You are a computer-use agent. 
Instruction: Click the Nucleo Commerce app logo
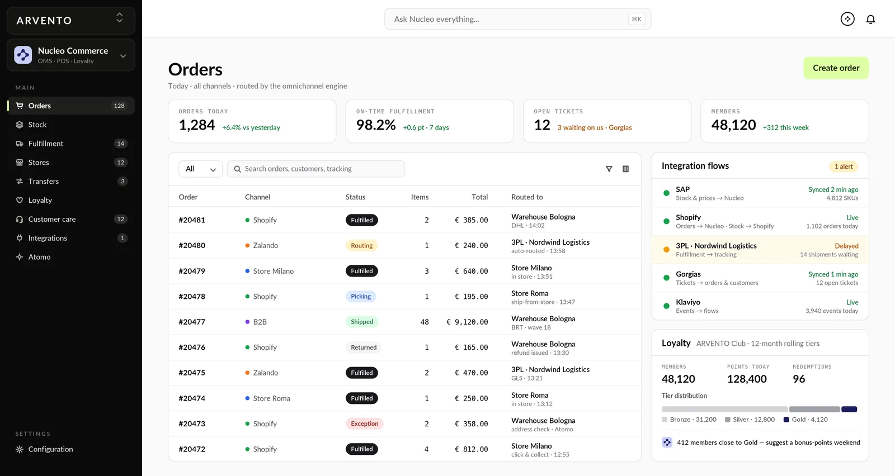23,55
